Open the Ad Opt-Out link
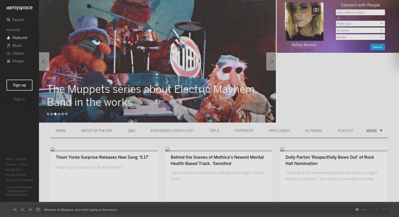The height and width of the screenshot is (217, 399). point(13,170)
